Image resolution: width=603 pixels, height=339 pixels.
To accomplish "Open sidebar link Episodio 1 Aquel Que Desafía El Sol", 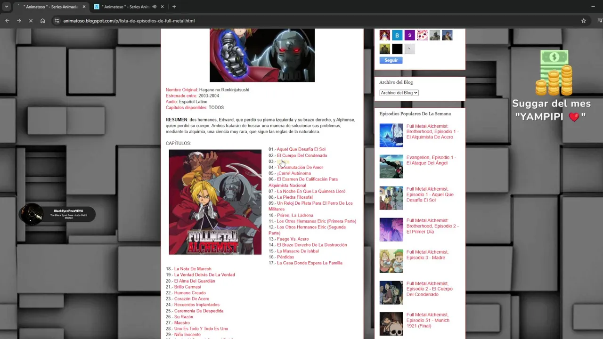I will 430,194.
